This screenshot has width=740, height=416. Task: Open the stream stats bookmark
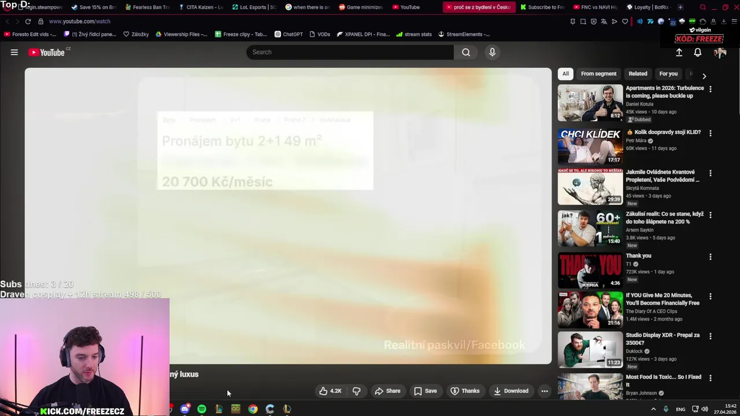414,34
